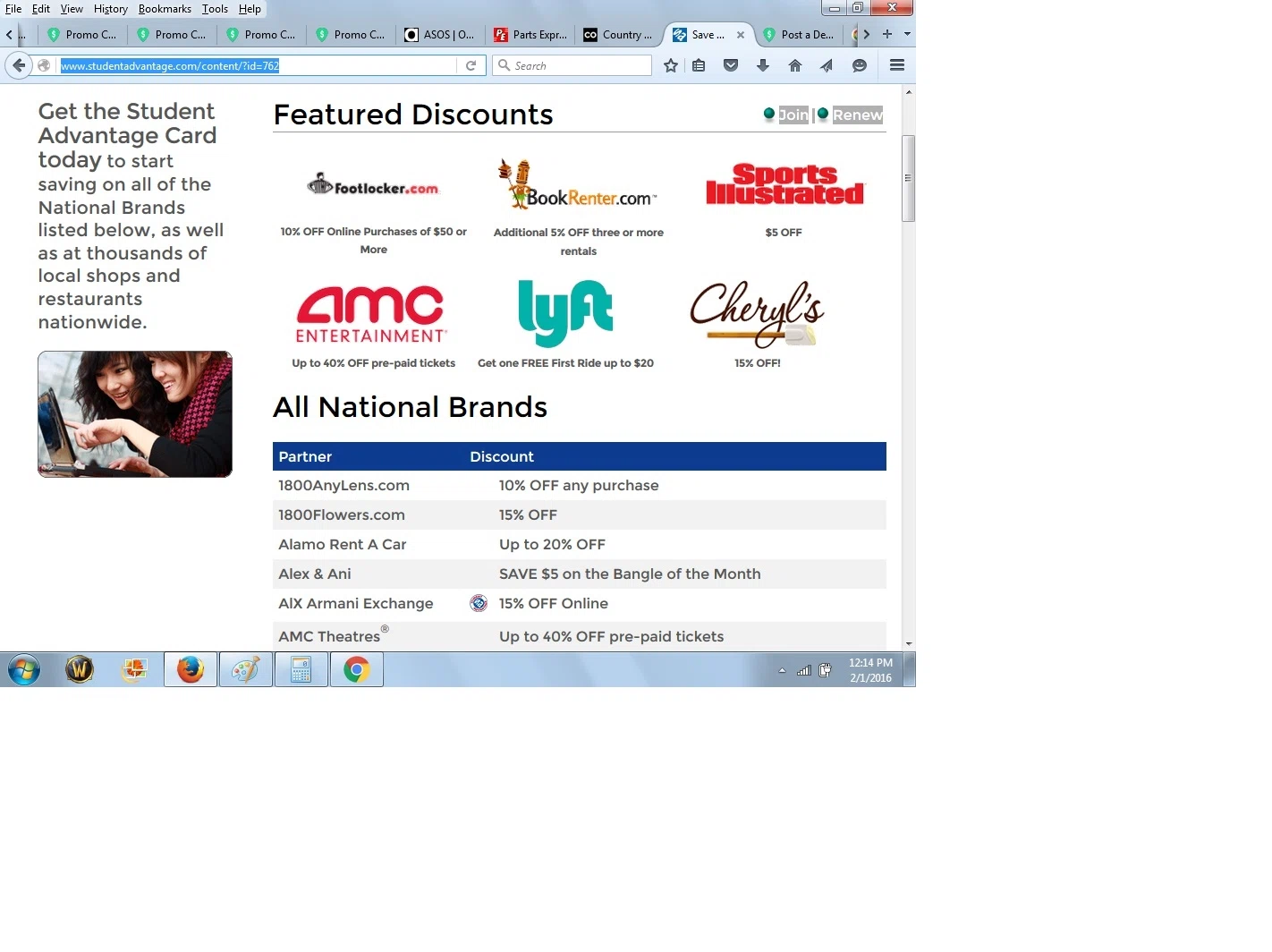This screenshot has width=1272, height=952.
Task: Click the globe site identity icon
Action: click(x=44, y=65)
